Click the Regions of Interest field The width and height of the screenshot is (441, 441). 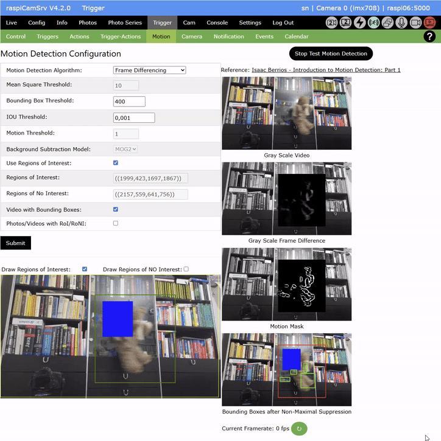(x=150, y=178)
